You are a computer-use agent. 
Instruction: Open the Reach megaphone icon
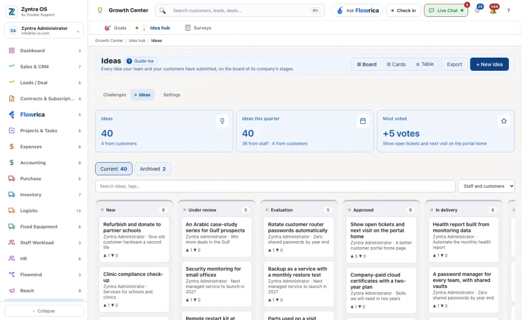click(x=11, y=291)
